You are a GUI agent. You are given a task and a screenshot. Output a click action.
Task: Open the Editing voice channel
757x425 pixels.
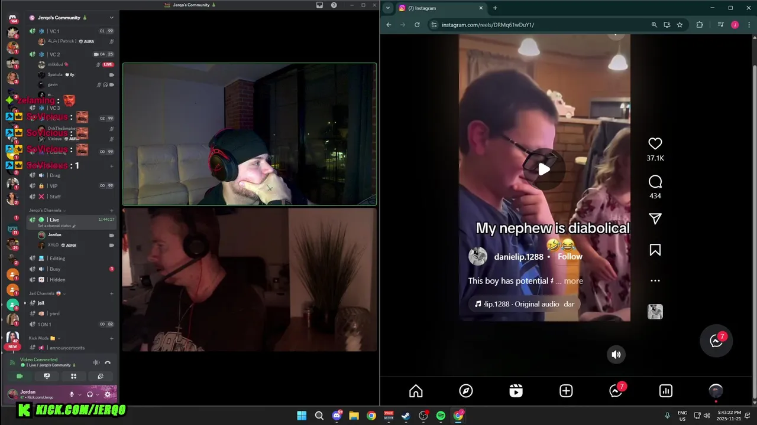point(71,259)
